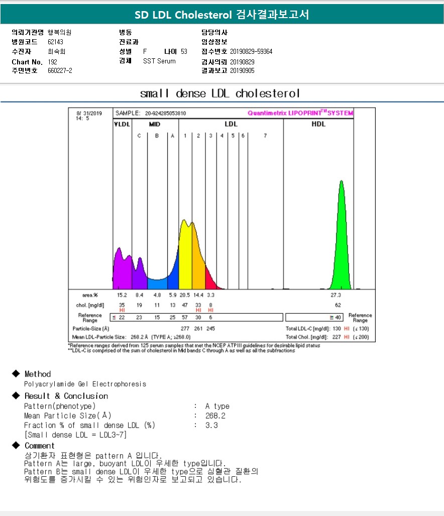Select the Pattern phenotype result A type
Viewport: 444px width, 516px height.
(217, 406)
